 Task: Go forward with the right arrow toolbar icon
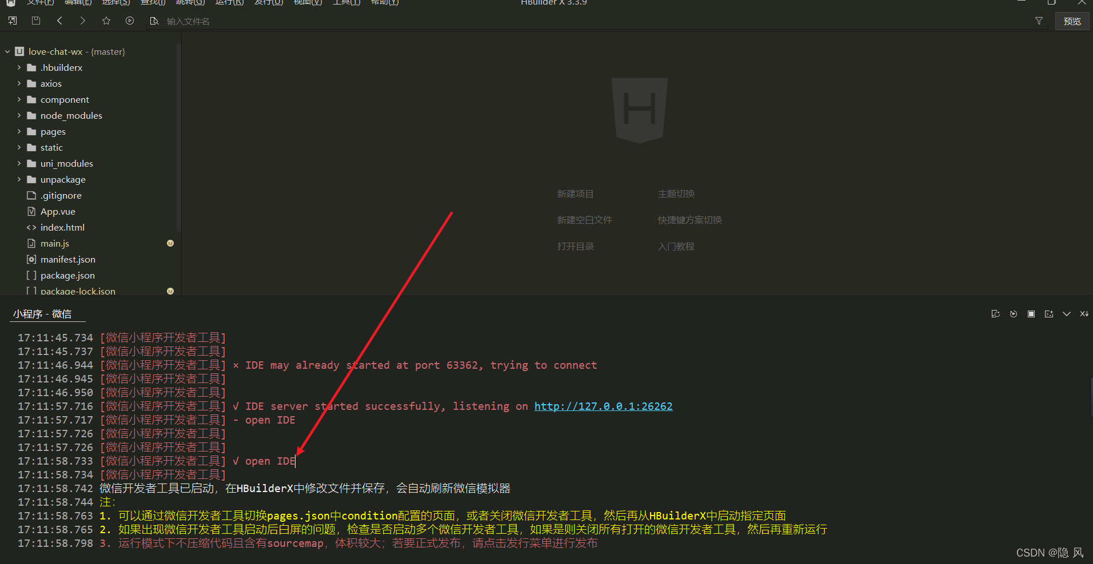[83, 21]
